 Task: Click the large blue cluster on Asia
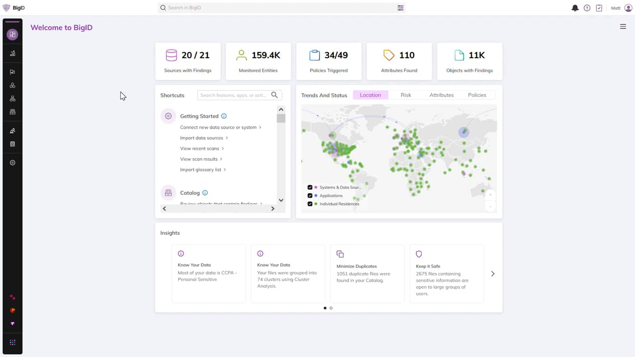463,132
